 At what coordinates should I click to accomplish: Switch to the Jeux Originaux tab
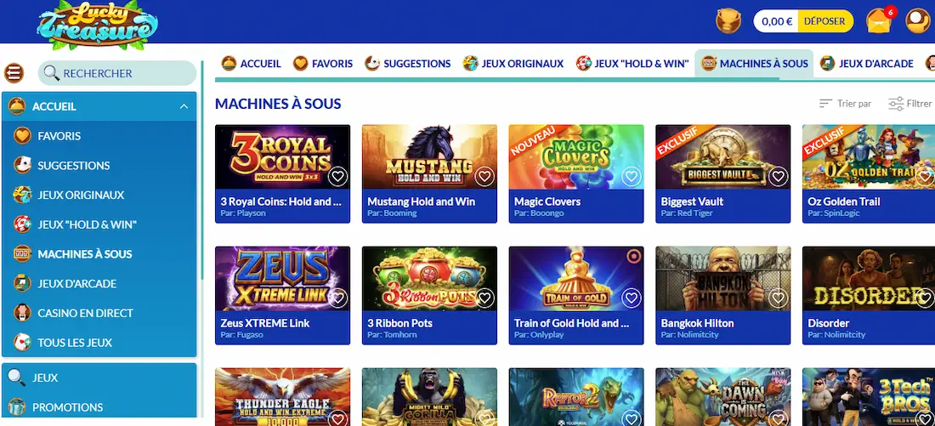click(x=513, y=63)
